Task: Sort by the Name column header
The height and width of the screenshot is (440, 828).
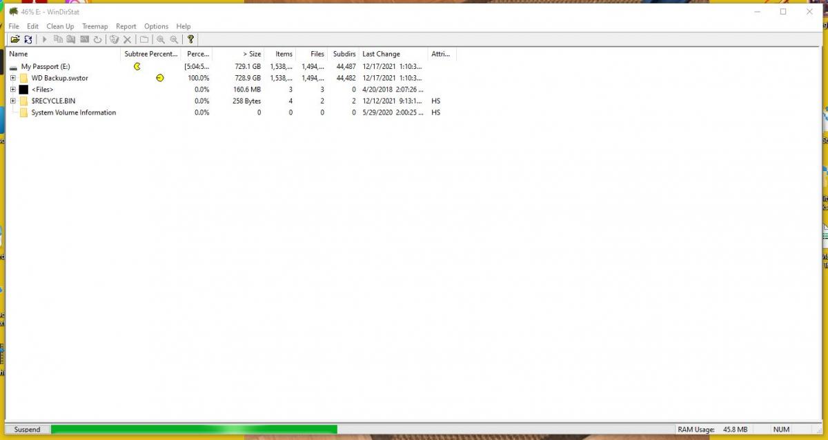Action: (x=64, y=54)
